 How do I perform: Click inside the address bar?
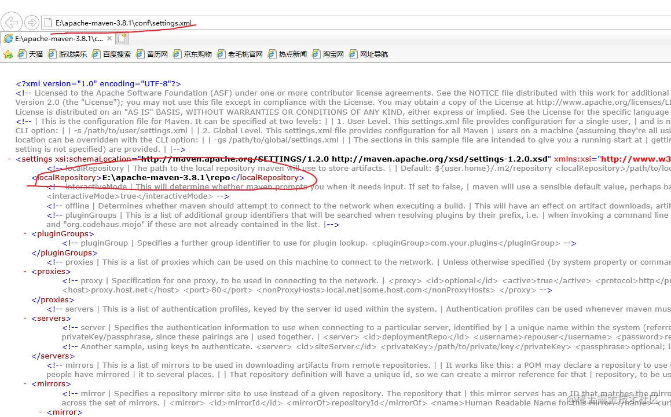[174, 22]
